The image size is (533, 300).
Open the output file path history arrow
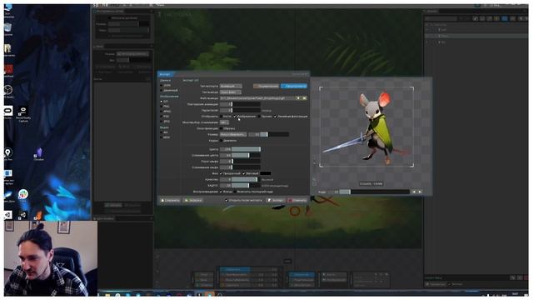tap(298, 98)
